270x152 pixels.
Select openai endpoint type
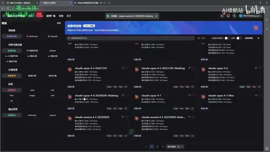click(x=52, y=115)
